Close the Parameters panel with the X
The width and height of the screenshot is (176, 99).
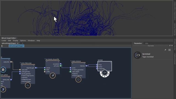pyautogui.click(x=172, y=45)
